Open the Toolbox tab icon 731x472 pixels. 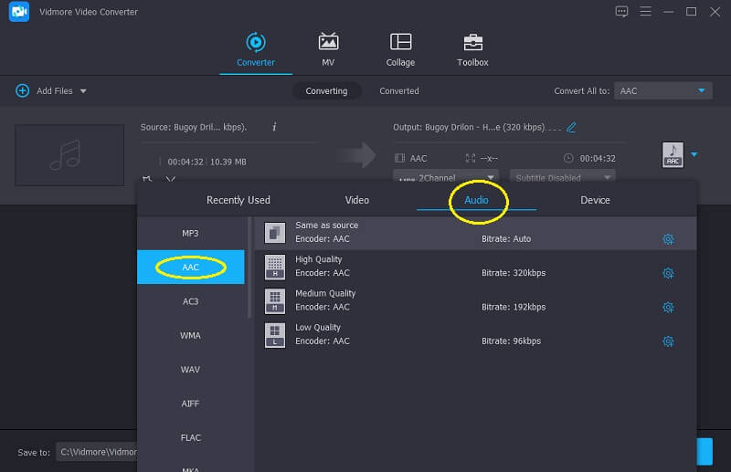tap(472, 43)
